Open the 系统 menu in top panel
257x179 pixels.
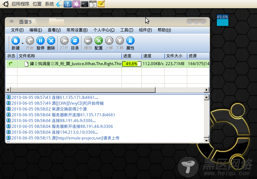click(49, 4)
